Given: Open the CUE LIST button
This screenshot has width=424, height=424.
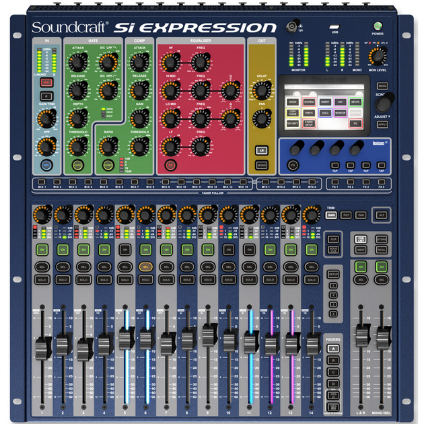Looking at the screenshot, I should pos(361,240).
